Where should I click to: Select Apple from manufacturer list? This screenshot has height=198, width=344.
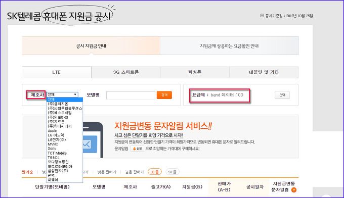click(65, 131)
